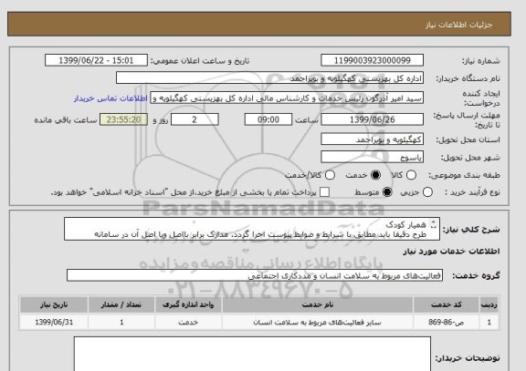Image resolution: width=526 pixels, height=371 pixels.
Task: Select the خدمت radio button
Action: pyautogui.click(x=375, y=175)
